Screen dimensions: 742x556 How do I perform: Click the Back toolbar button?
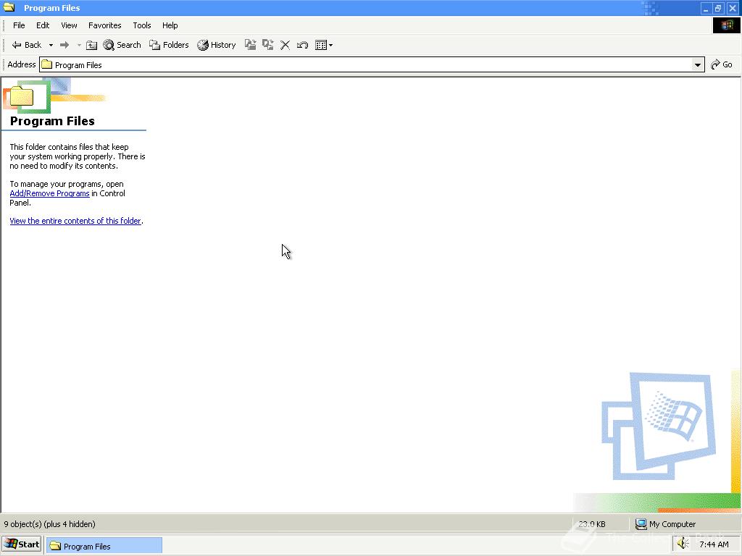(27, 45)
